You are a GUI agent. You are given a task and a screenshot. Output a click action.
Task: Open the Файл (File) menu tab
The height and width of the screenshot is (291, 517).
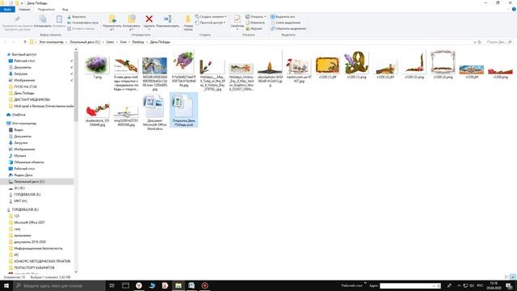7,9
